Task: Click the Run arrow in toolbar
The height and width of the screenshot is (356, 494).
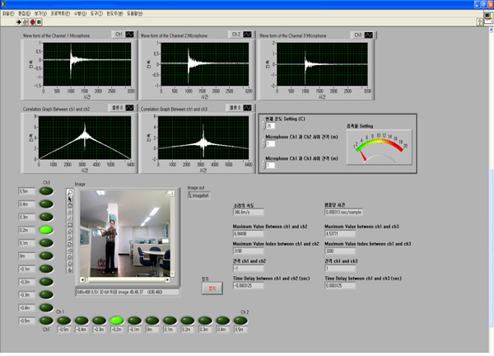Action: click(x=19, y=22)
